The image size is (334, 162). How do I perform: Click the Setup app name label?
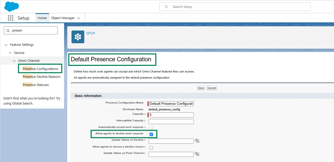coord(23,18)
